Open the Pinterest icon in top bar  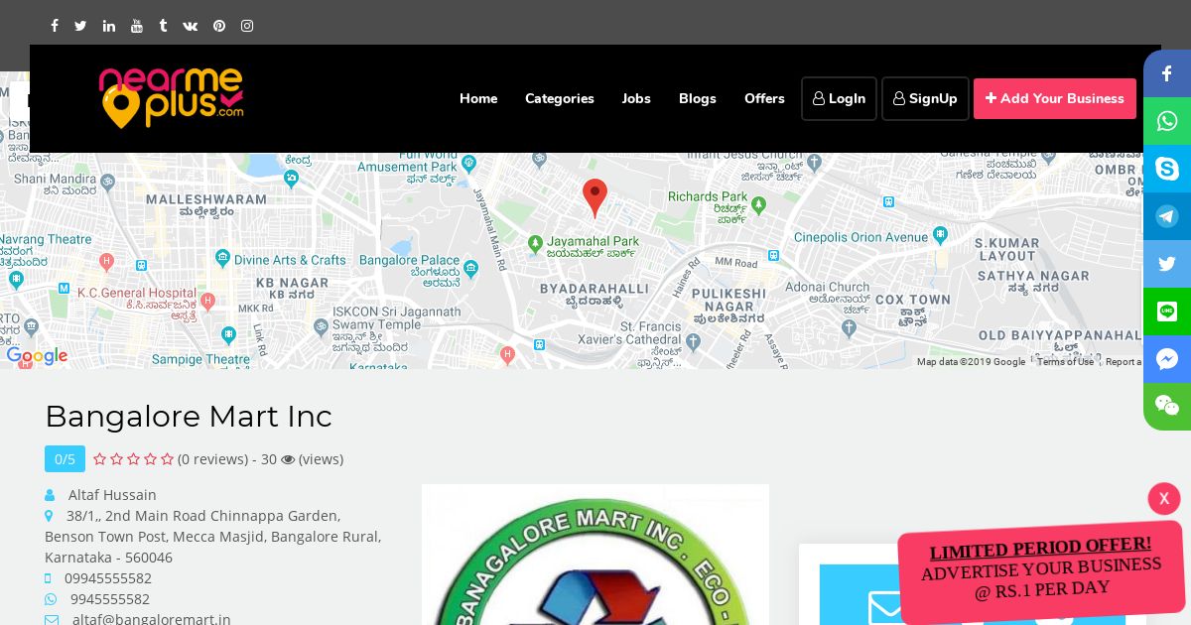[219, 26]
